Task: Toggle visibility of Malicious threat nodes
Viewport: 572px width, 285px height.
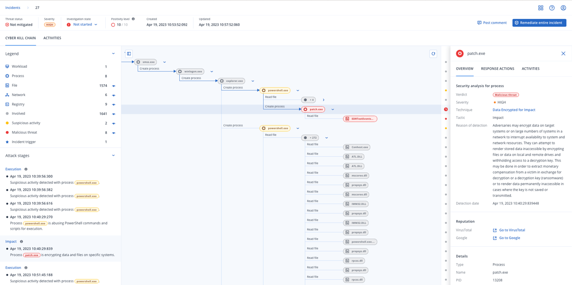Action: click(x=114, y=133)
